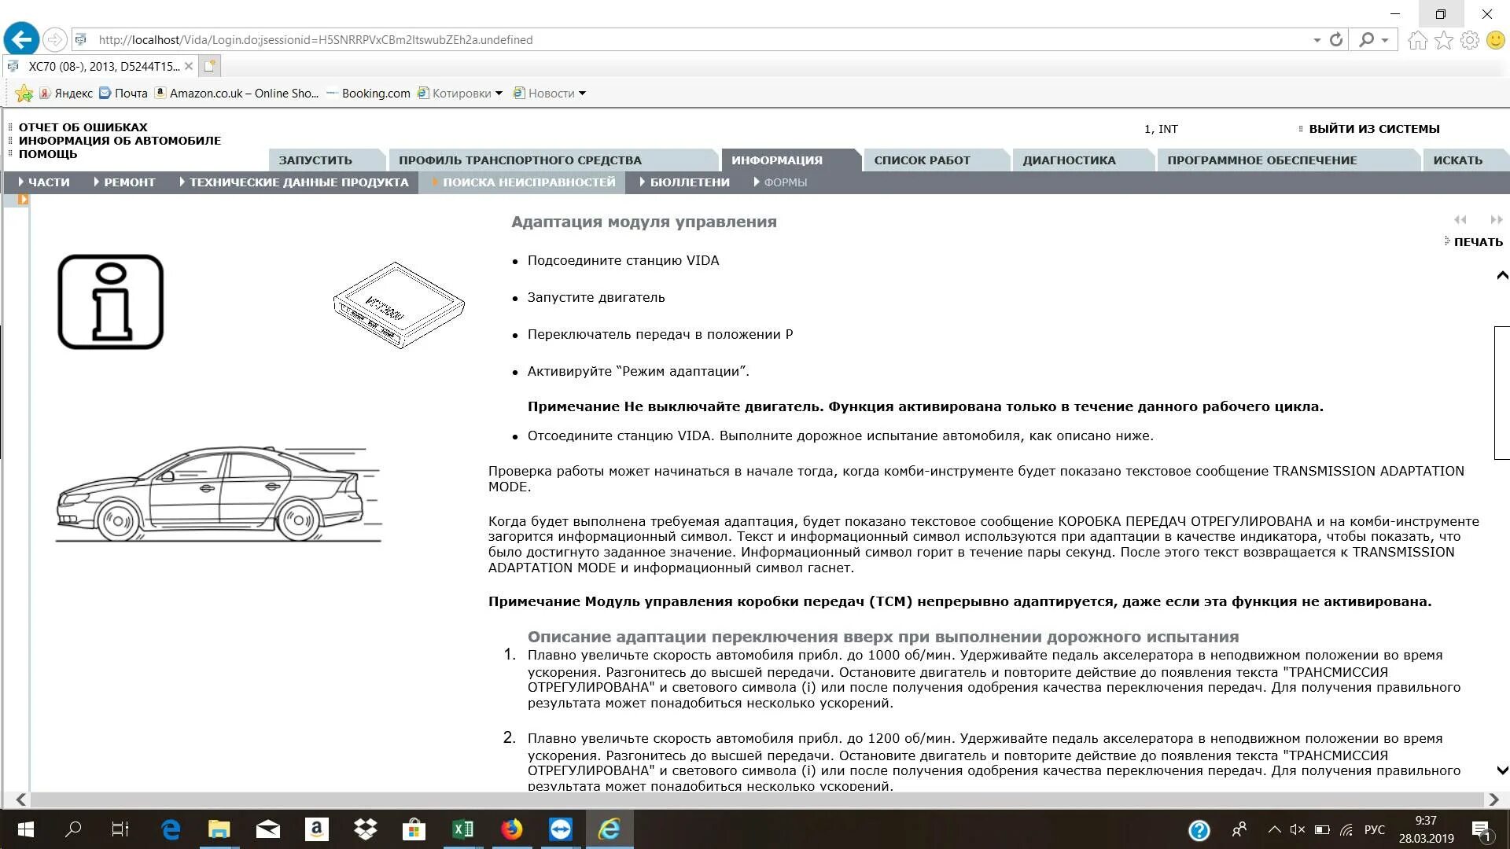Click the Add to favorites bar star icon

click(24, 94)
